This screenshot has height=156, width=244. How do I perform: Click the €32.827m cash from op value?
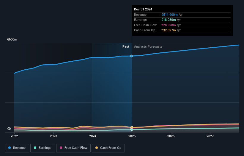pyautogui.click(x=169, y=30)
